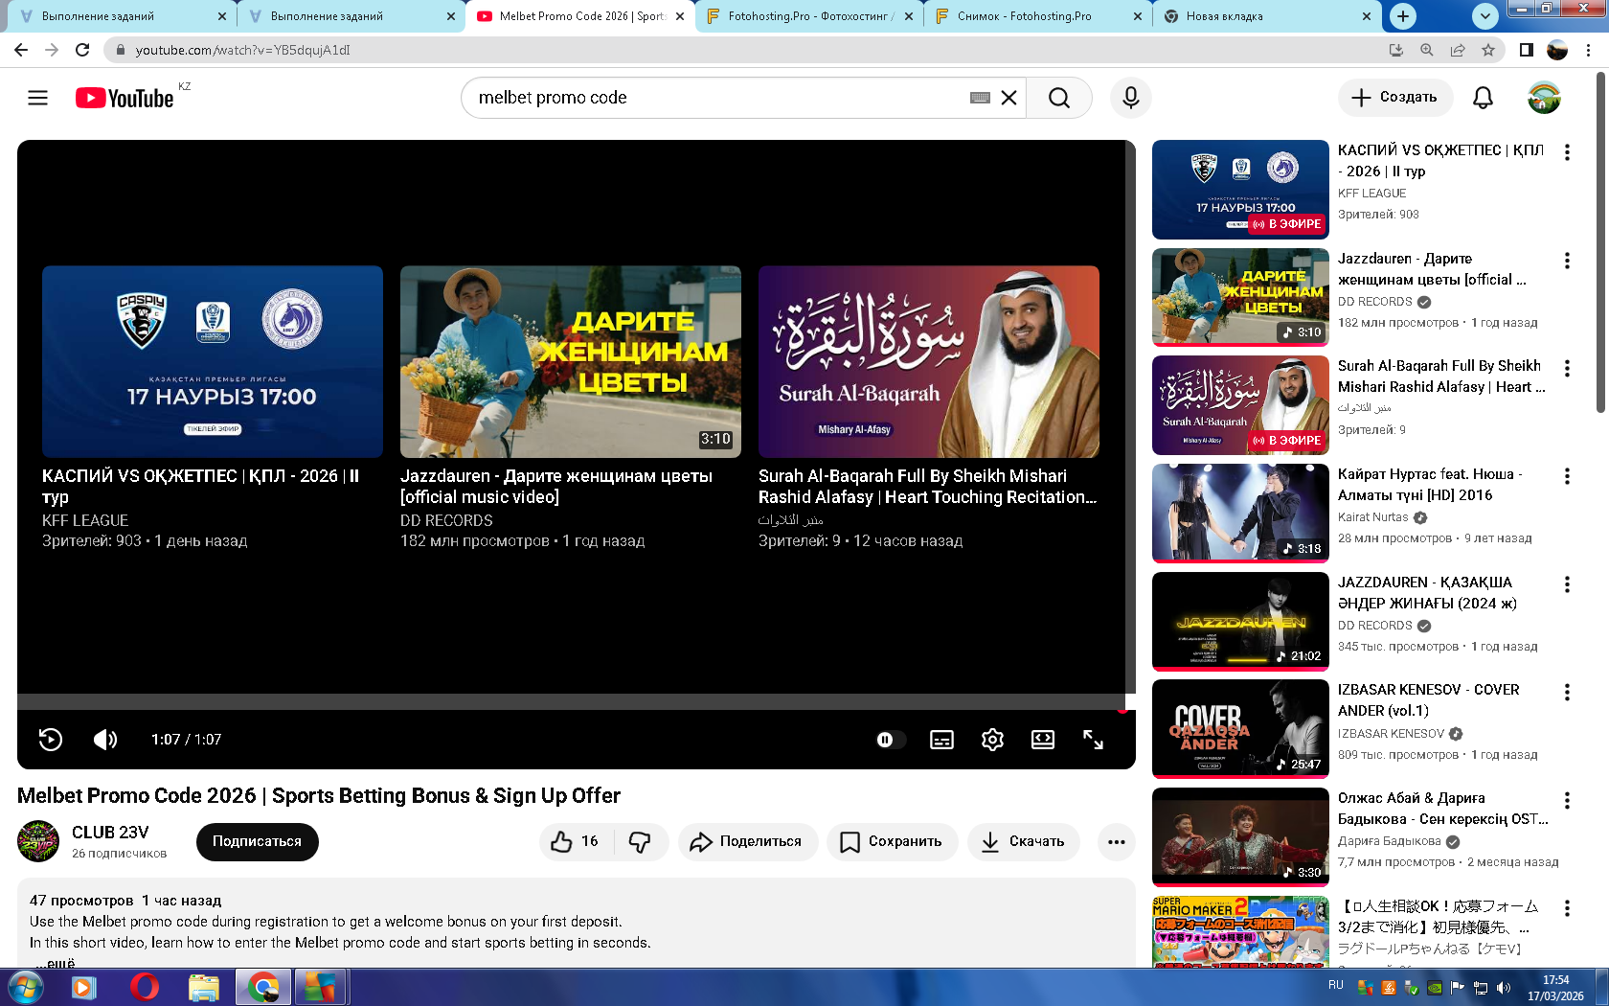Image resolution: width=1609 pixels, height=1006 pixels.
Task: Replay the video
Action: pyautogui.click(x=51, y=740)
